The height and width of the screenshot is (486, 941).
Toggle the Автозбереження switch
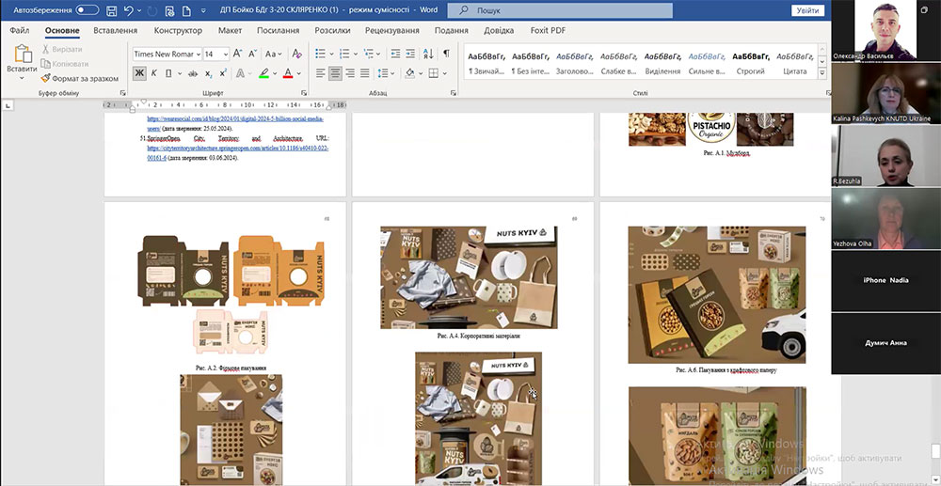tap(88, 10)
